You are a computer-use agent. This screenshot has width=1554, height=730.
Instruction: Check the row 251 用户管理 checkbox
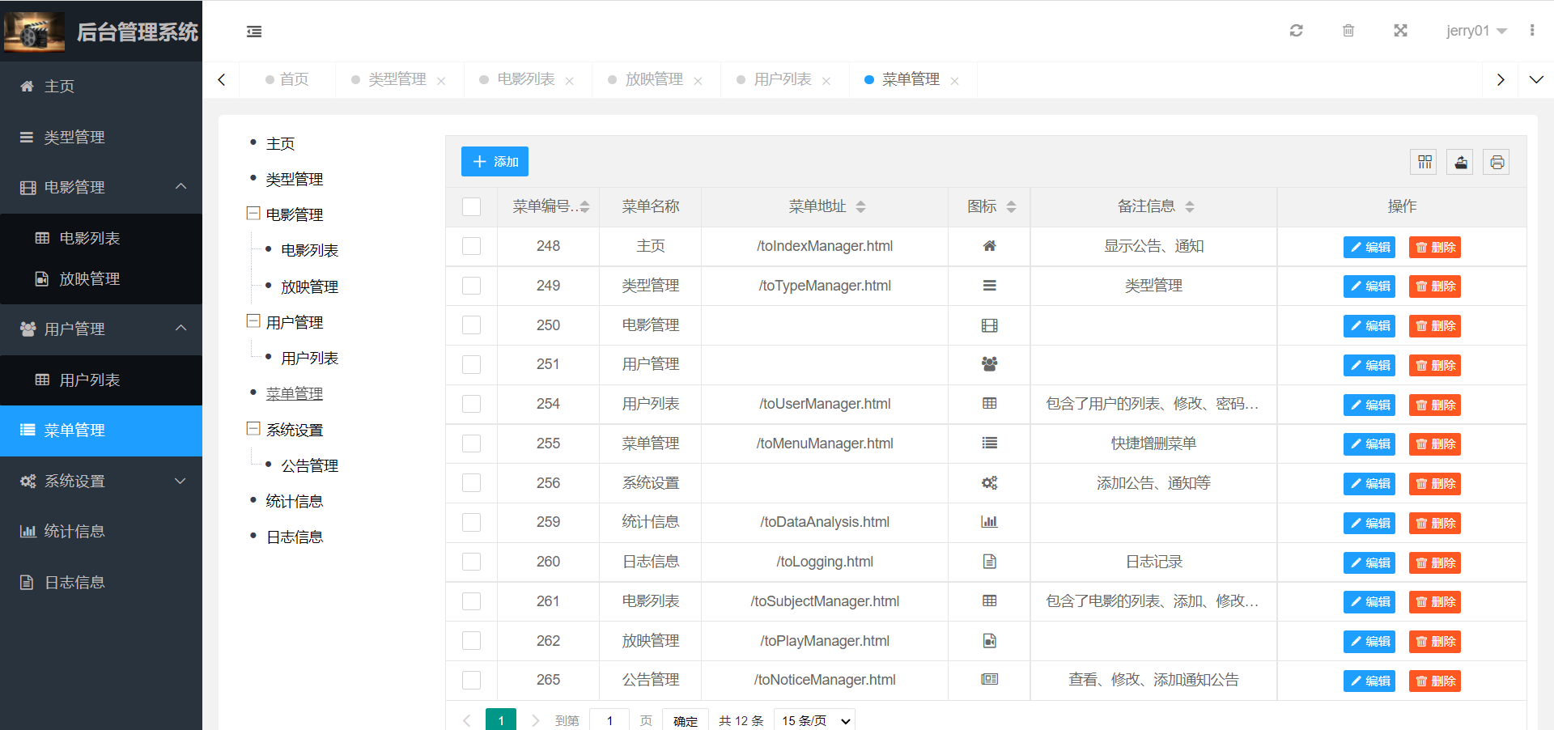(x=471, y=364)
